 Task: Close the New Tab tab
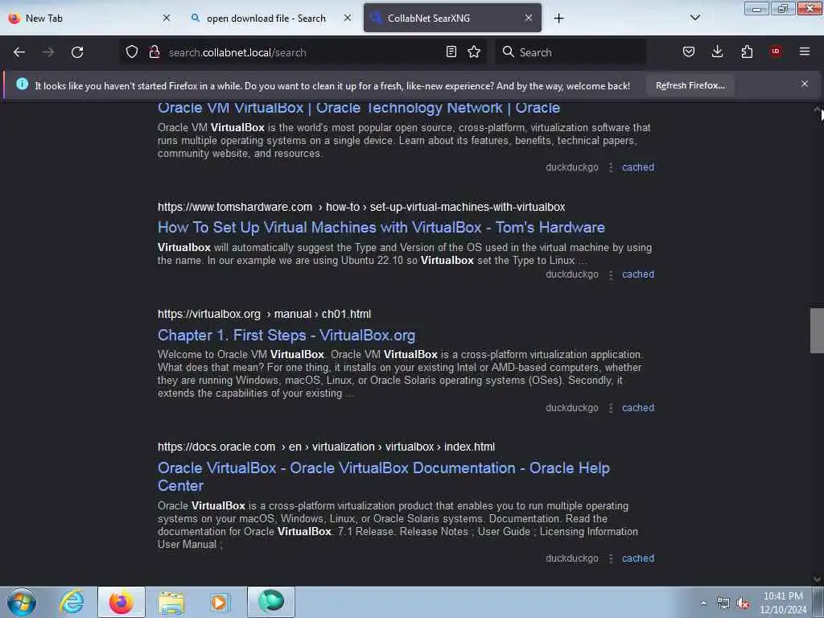pos(167,18)
